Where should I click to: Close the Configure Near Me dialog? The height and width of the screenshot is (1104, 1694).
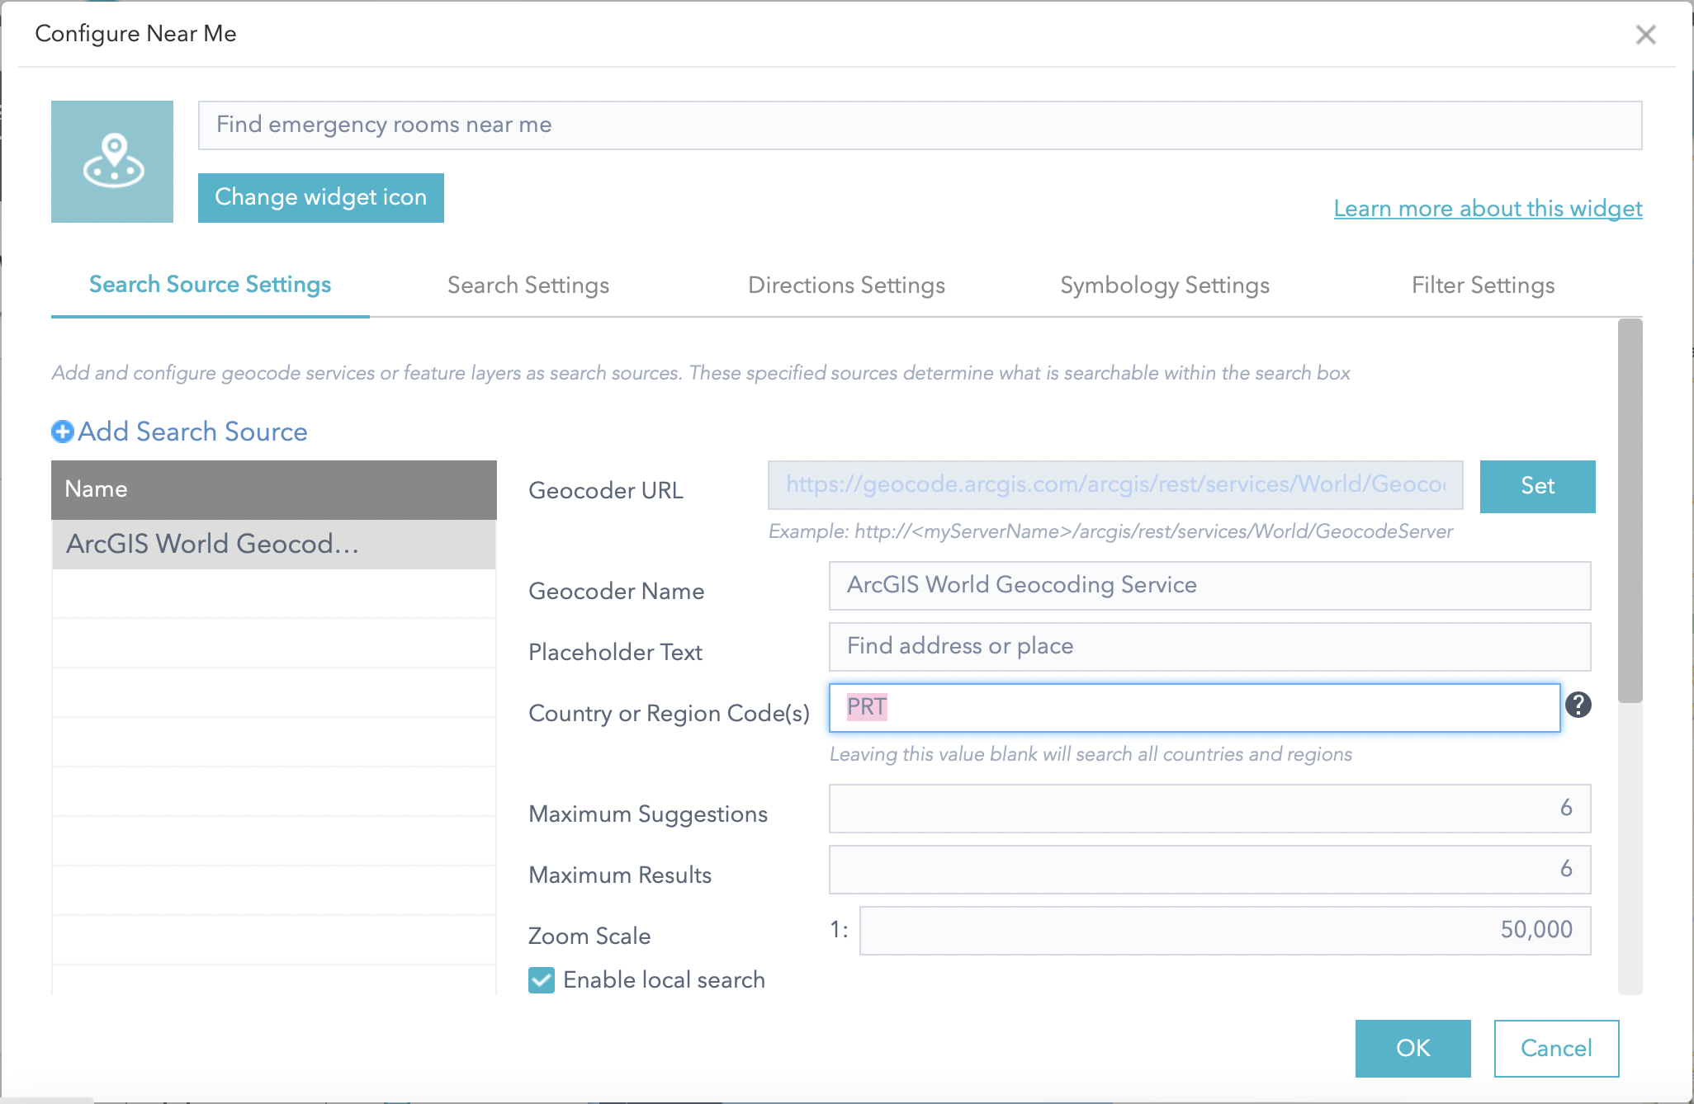coord(1645,35)
